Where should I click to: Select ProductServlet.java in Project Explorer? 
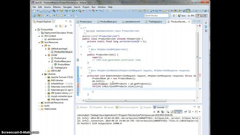(x=63, y=52)
